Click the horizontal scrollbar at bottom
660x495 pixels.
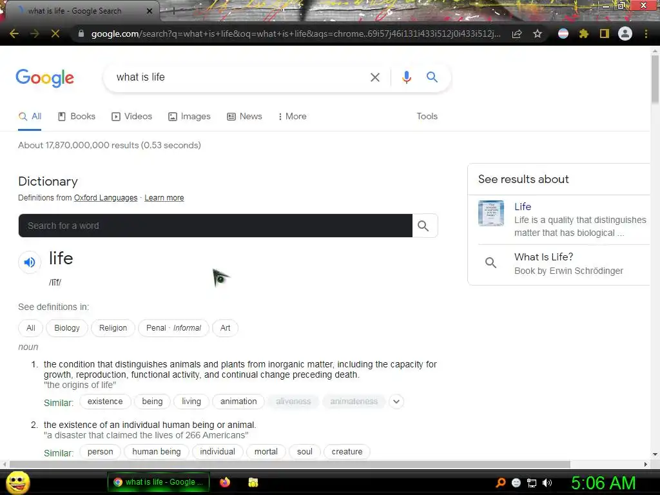tap(289, 464)
